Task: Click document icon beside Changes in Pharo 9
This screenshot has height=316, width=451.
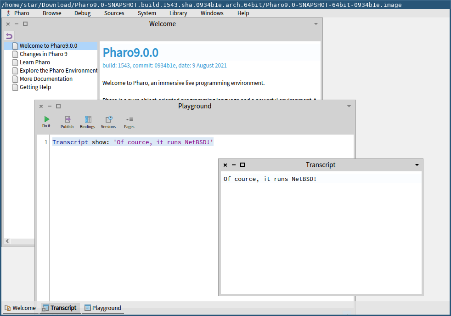Action: 15,54
